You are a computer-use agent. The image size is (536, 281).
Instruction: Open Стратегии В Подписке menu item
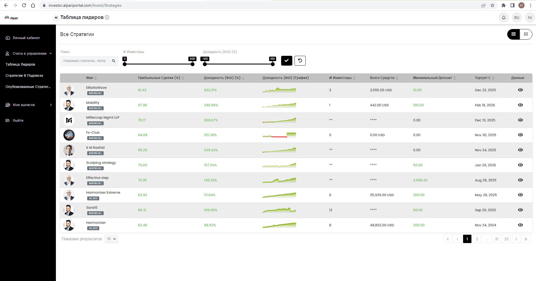click(x=24, y=76)
